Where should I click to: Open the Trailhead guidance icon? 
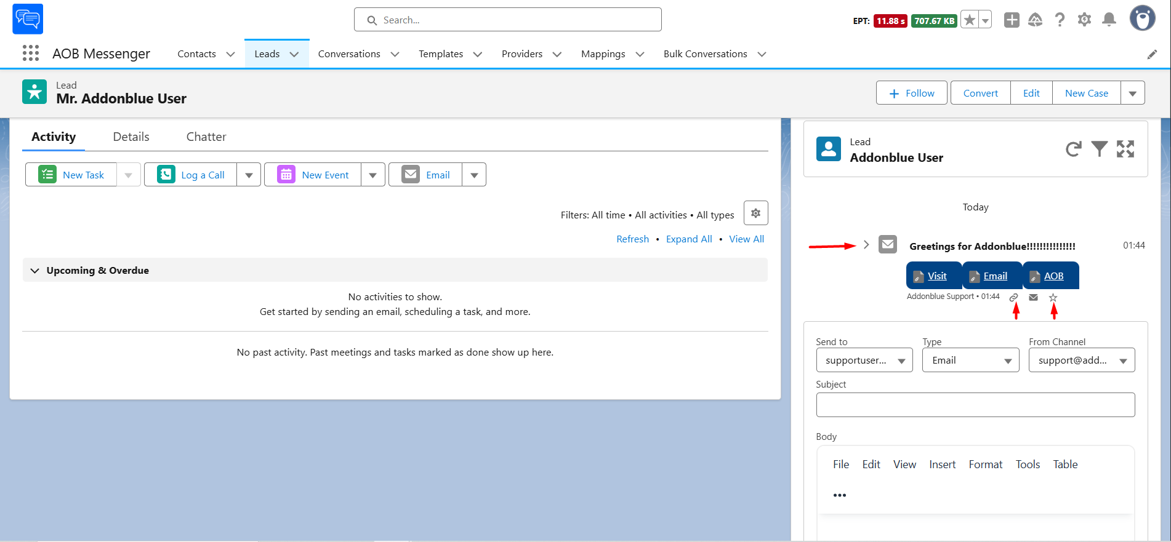pos(1036,20)
